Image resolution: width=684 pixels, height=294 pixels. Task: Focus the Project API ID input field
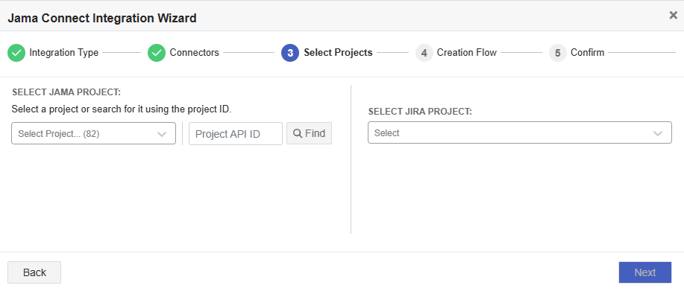(236, 133)
